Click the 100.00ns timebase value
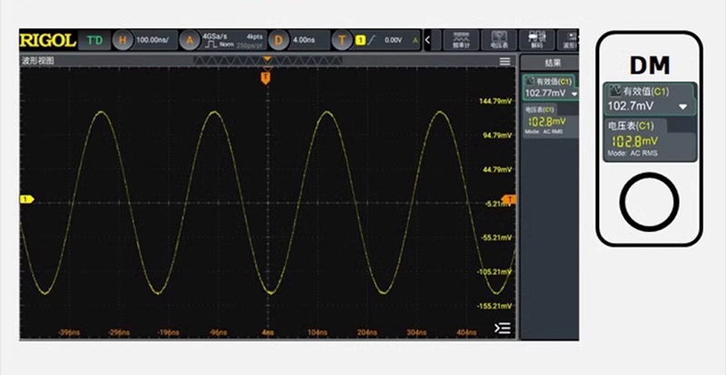This screenshot has width=726, height=375. pos(153,40)
